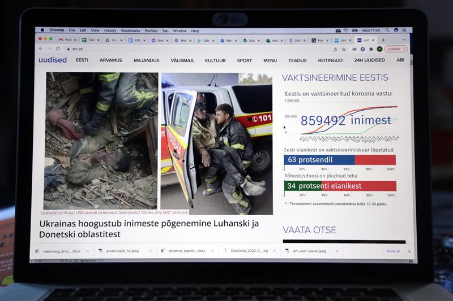Viewport: 453px width, 301px height.
Task: Open the fire truck rescue photo
Action: 217,143
